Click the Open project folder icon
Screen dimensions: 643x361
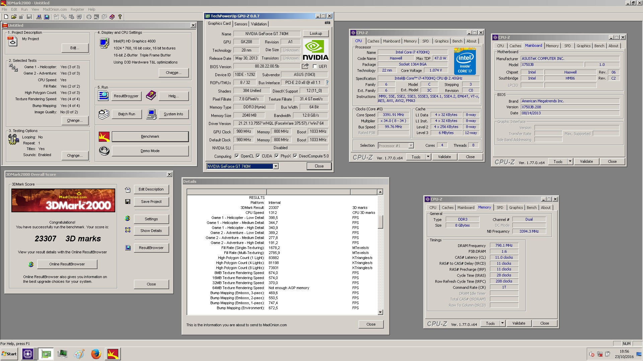(14, 17)
